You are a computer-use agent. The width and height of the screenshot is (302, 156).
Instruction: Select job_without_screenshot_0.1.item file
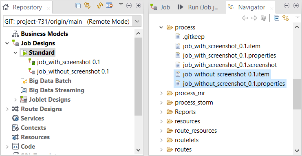point(226,74)
